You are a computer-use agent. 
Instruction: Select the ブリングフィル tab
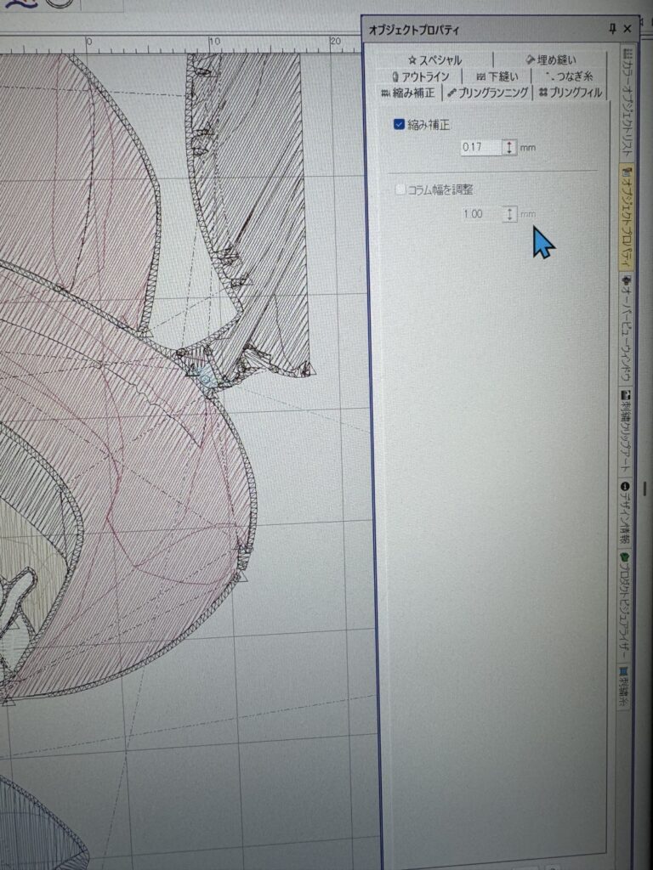tap(570, 93)
